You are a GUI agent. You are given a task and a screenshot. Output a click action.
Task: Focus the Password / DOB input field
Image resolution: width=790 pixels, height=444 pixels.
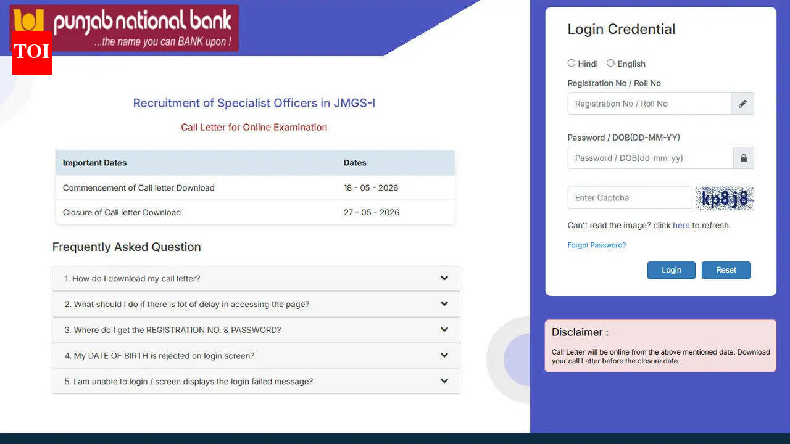tap(651, 158)
